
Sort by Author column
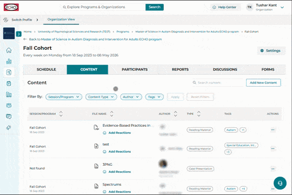click(175, 114)
